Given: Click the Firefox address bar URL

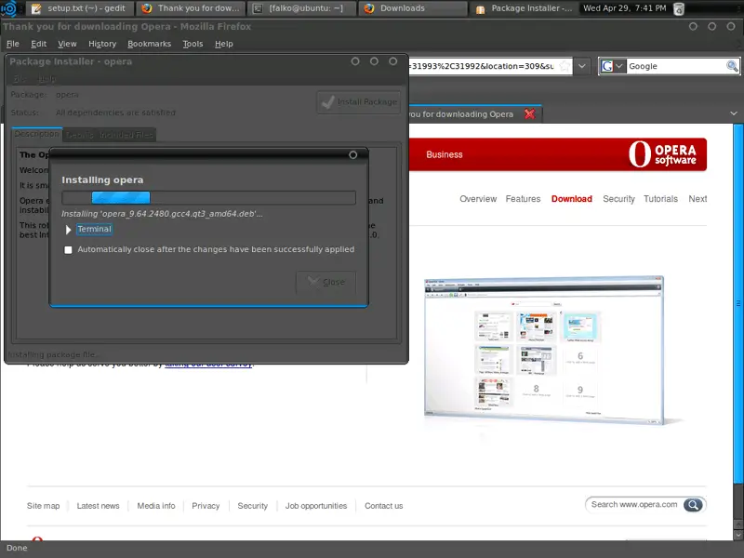Looking at the screenshot, I should [x=483, y=66].
